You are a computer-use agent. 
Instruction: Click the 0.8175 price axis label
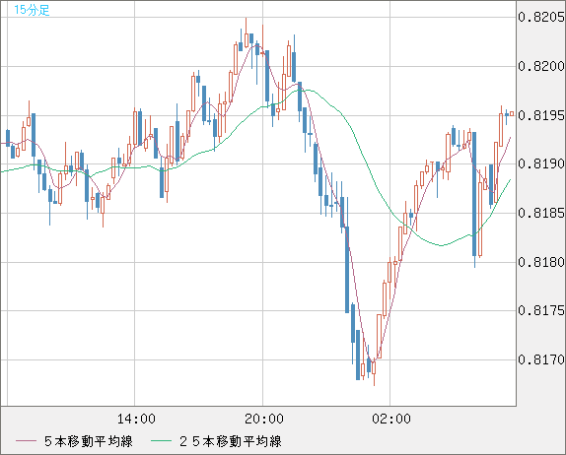tap(541, 310)
